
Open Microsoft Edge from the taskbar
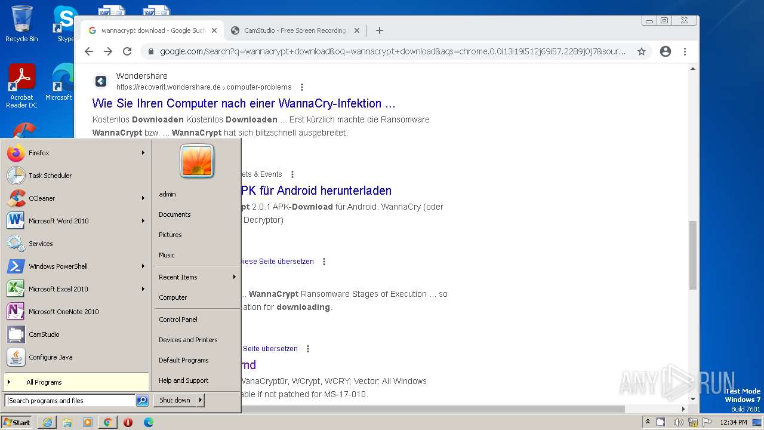click(148, 422)
